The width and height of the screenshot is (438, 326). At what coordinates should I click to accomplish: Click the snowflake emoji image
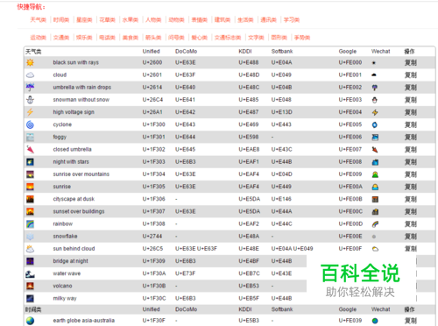(30, 237)
